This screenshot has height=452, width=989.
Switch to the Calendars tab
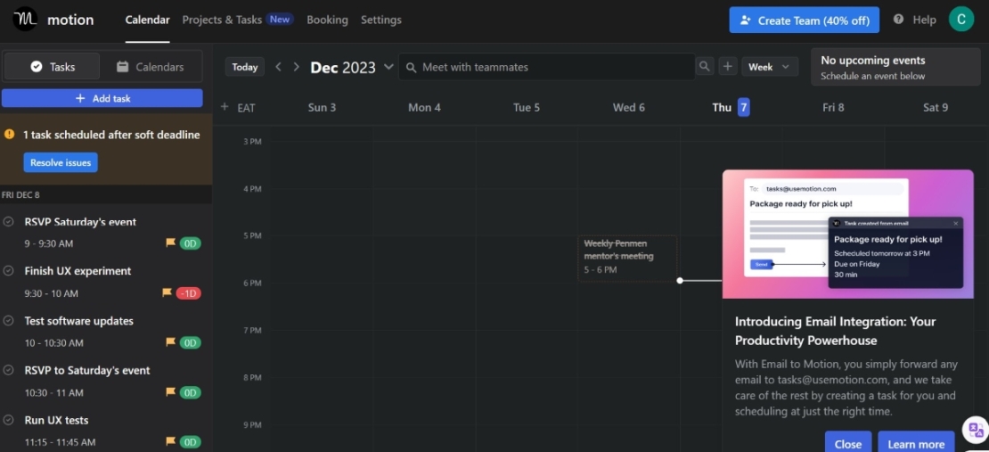(x=150, y=67)
